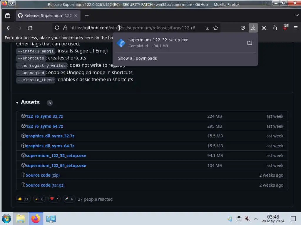Toggle the thumbs up reaction 23
This screenshot has width=301, height=225.
coord(23,199)
